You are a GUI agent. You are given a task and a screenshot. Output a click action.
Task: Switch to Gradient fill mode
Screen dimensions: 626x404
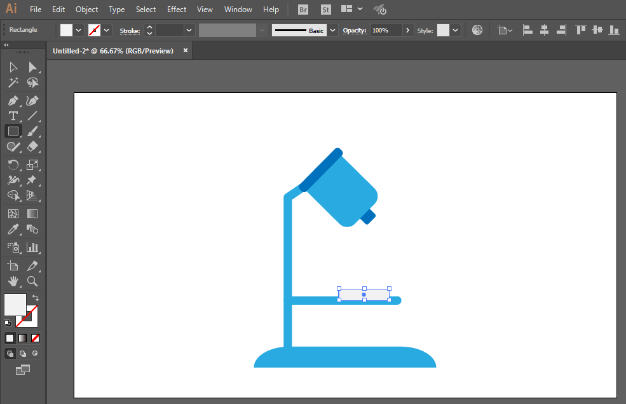[x=23, y=338]
